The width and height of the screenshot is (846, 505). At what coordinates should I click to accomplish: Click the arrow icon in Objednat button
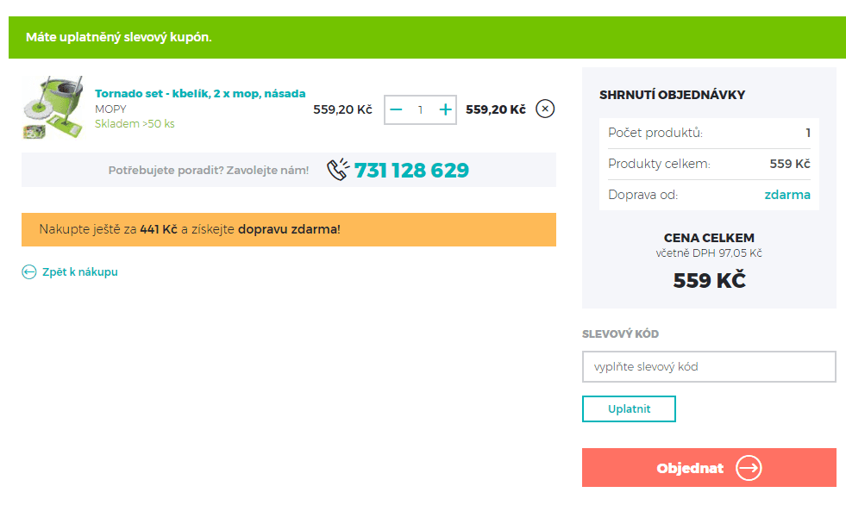pos(749,468)
